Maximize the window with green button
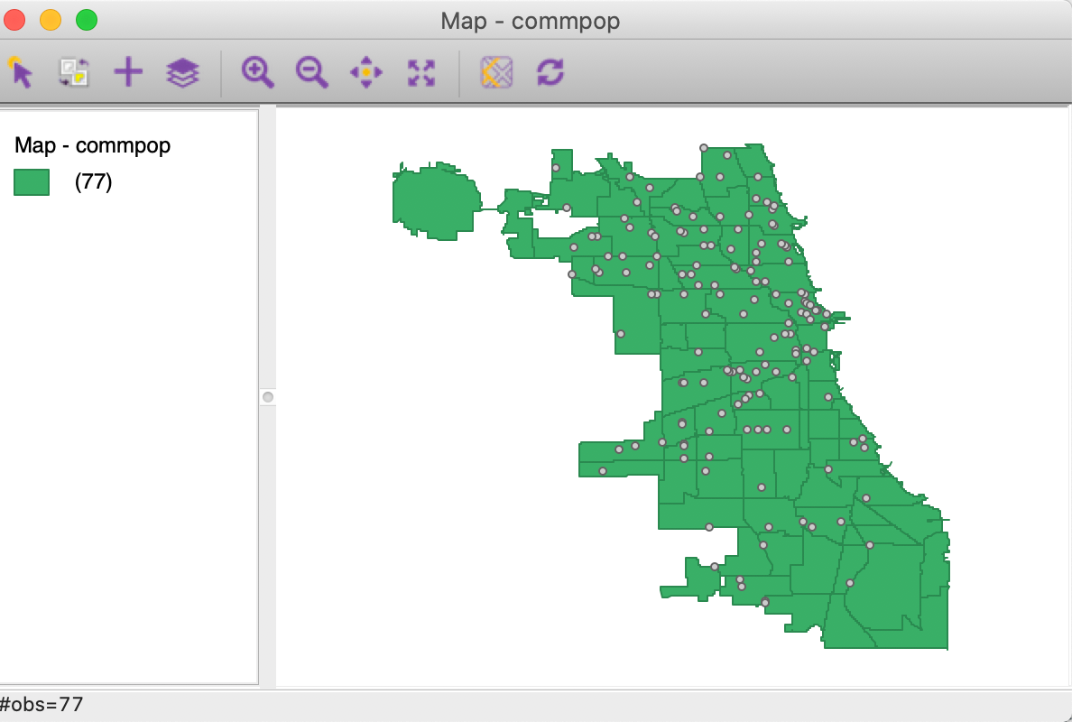Screen dimensions: 1072x722 [87, 21]
